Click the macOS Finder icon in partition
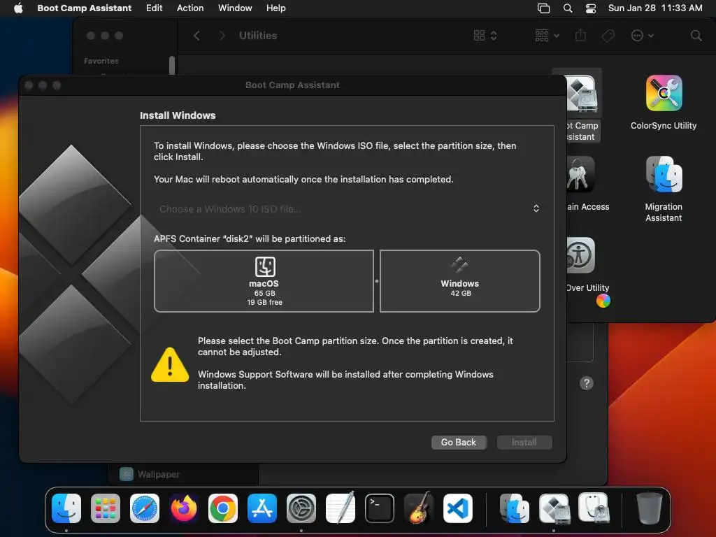This screenshot has height=537, width=716. coord(264,266)
